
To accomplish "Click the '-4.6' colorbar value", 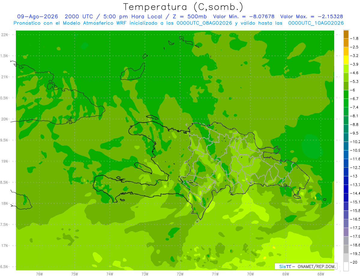I will tap(354, 73).
